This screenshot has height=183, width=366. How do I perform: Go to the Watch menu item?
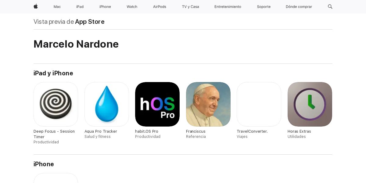click(132, 7)
